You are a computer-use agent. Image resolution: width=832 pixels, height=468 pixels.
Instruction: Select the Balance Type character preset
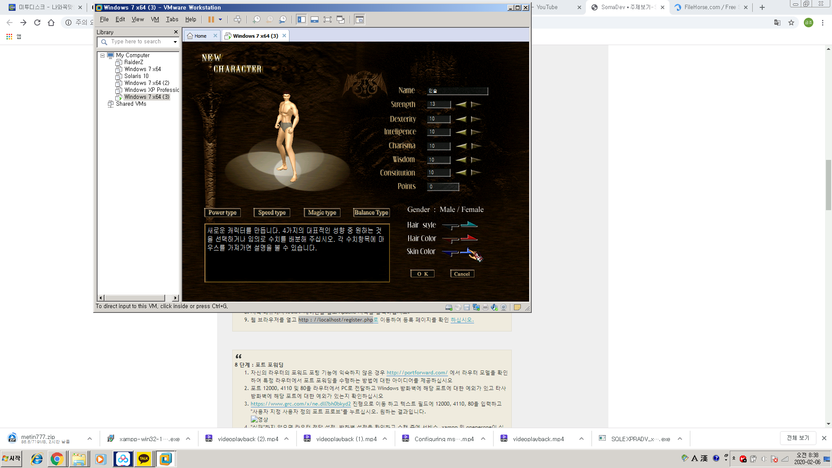[x=371, y=212]
